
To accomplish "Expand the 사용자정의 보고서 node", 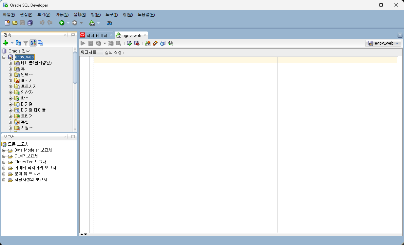I will [4, 180].
